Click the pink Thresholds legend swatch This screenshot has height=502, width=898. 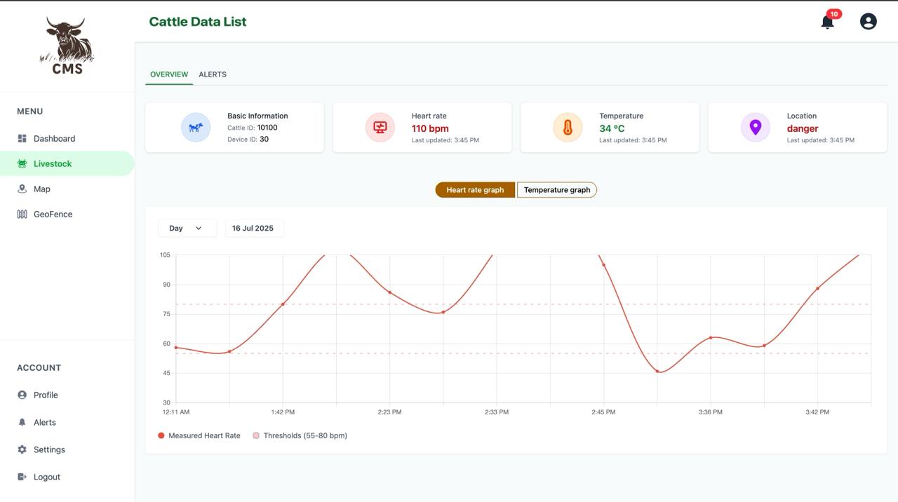(x=256, y=436)
